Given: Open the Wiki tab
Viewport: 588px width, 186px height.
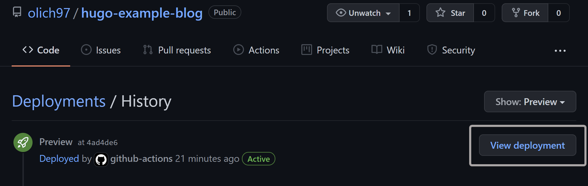Looking at the screenshot, I should [x=388, y=50].
